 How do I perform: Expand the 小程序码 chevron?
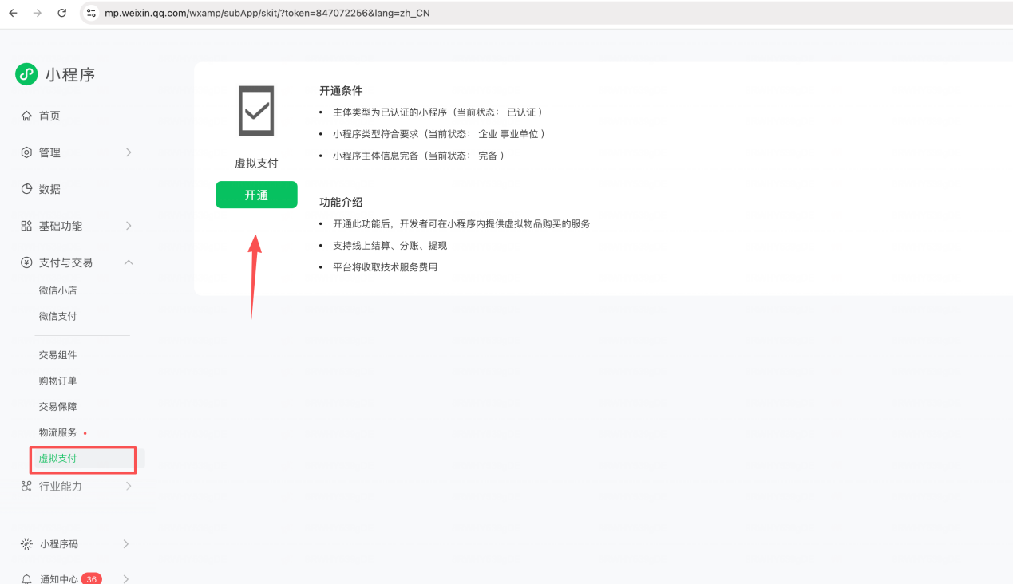point(126,544)
